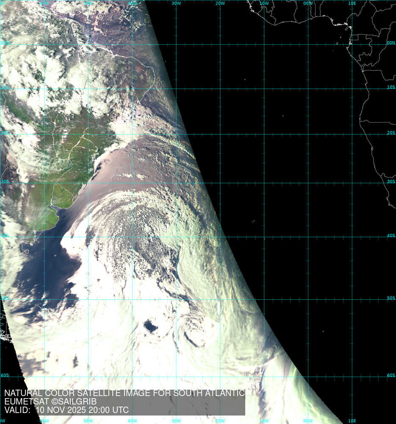Click the 60S latitude label on right edge

click(391, 375)
